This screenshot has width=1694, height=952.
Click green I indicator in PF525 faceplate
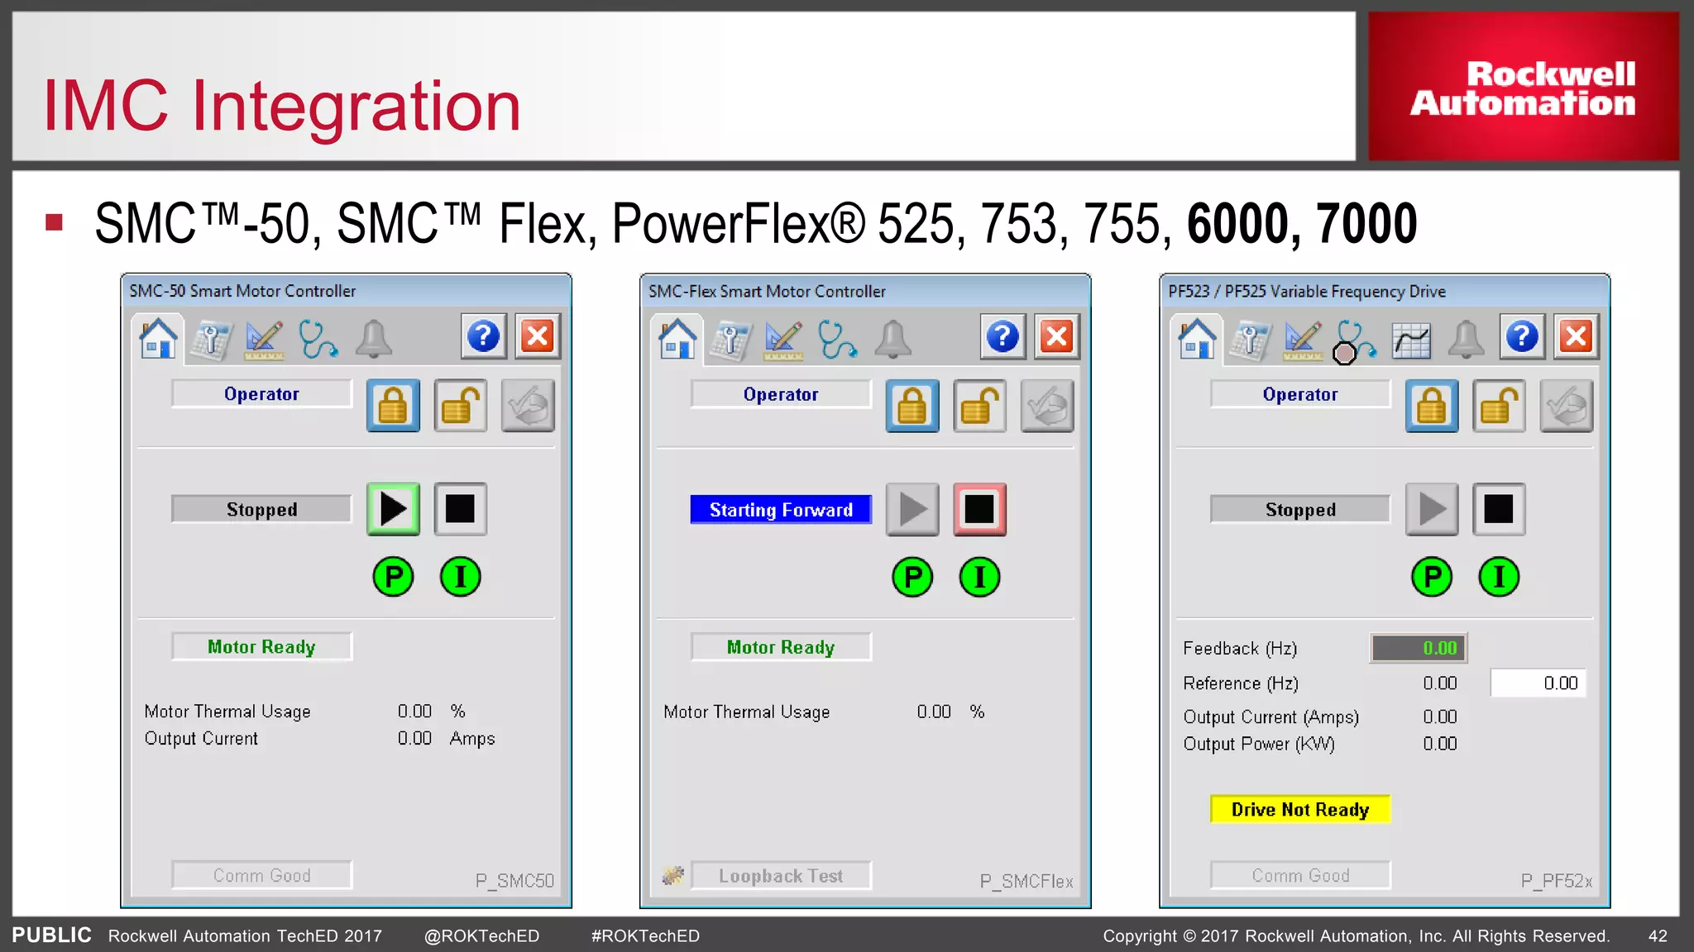click(x=1499, y=577)
